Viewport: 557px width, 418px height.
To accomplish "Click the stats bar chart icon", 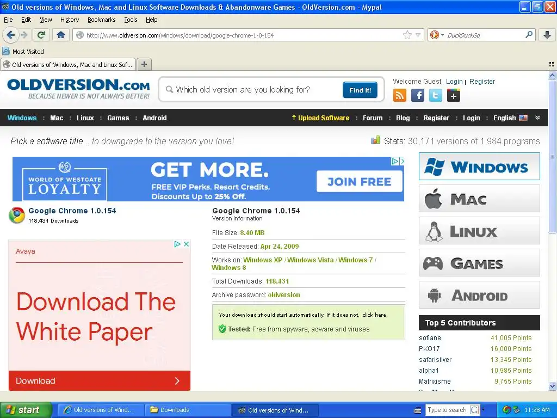I will [375, 140].
